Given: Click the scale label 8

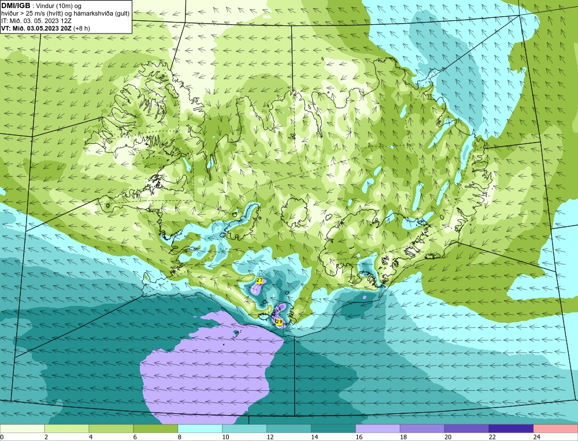Looking at the screenshot, I should pyautogui.click(x=180, y=437).
